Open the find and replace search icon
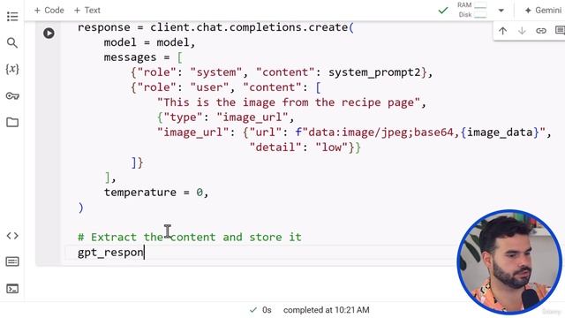 click(x=12, y=43)
